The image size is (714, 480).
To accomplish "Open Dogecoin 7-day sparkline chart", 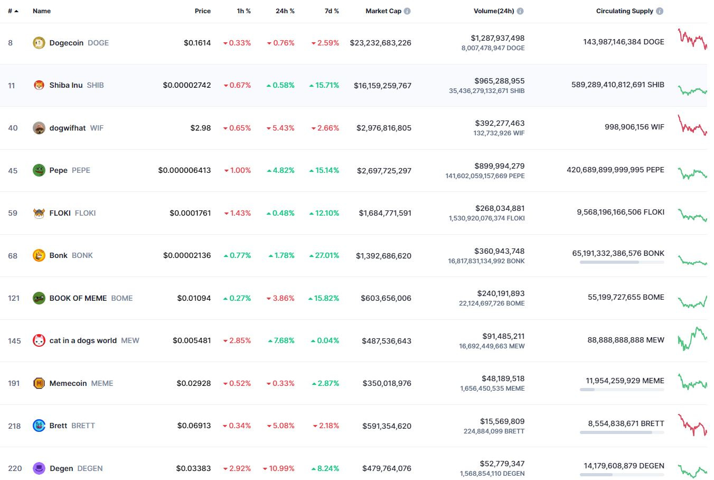I will pos(692,39).
